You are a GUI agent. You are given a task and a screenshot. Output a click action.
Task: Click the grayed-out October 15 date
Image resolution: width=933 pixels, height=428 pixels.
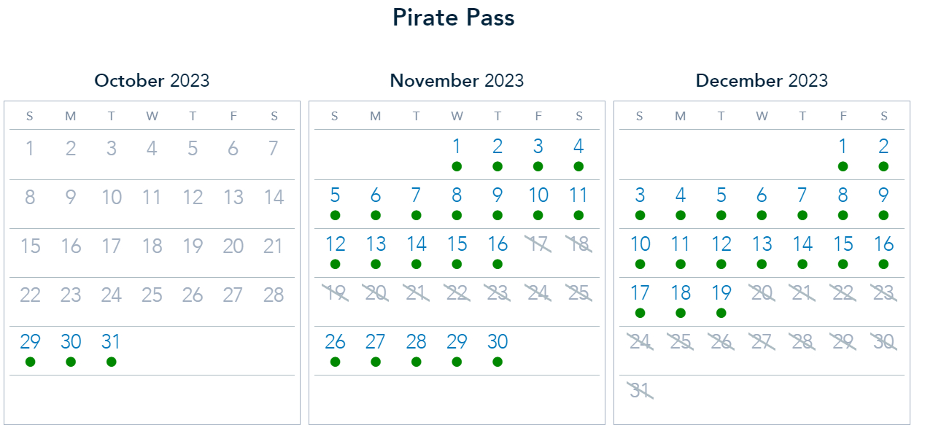pyautogui.click(x=30, y=246)
